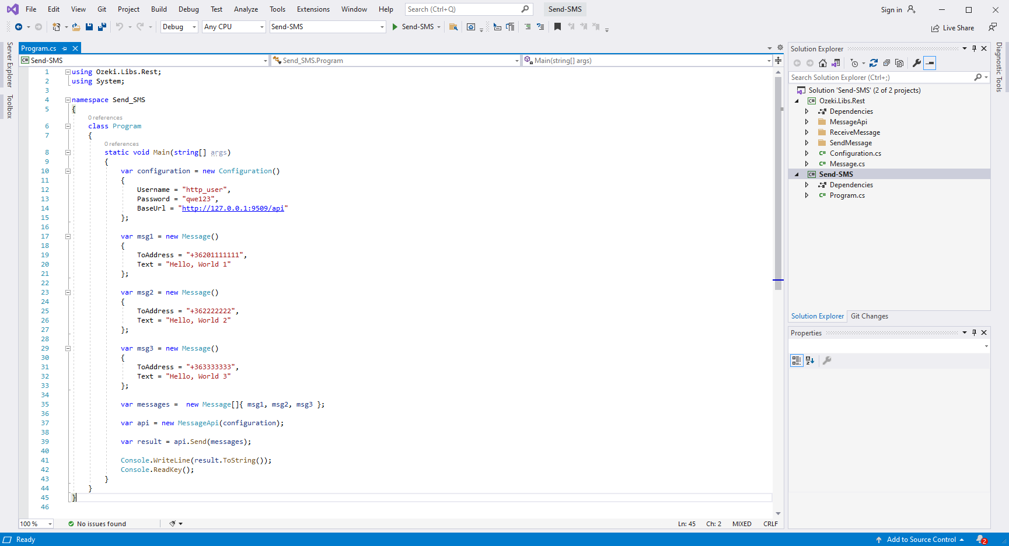
Task: Start debugging with green Send-SMS play button
Action: pos(413,27)
